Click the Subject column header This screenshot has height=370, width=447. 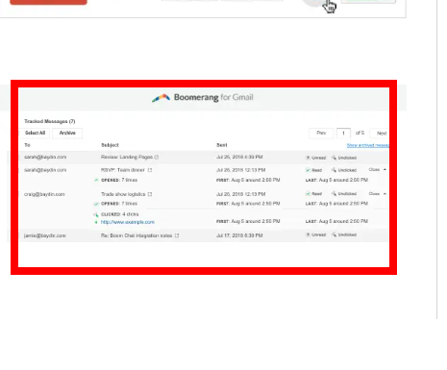110,145
